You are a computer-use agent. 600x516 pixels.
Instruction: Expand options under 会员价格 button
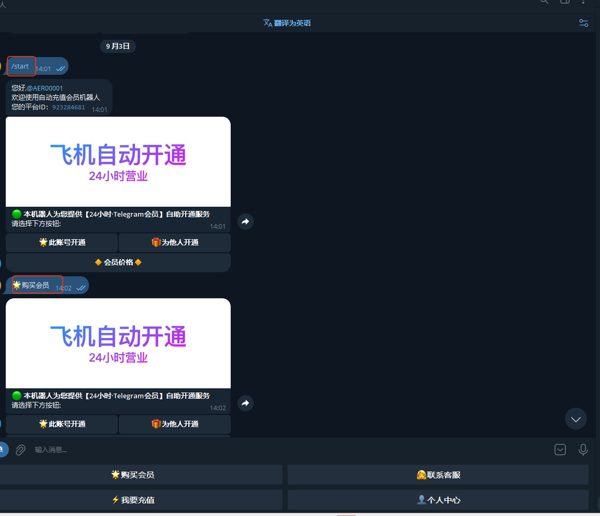118,262
